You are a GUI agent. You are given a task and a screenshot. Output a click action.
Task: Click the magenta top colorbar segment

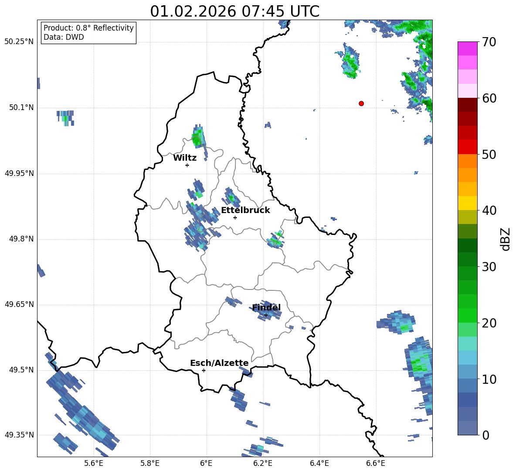click(x=467, y=48)
